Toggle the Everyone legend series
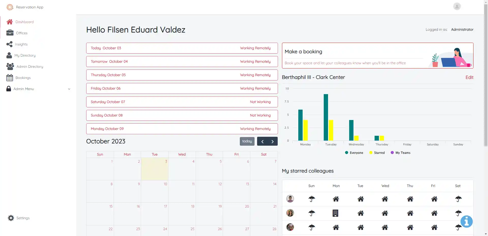The width and height of the screenshot is (488, 236). (354, 153)
